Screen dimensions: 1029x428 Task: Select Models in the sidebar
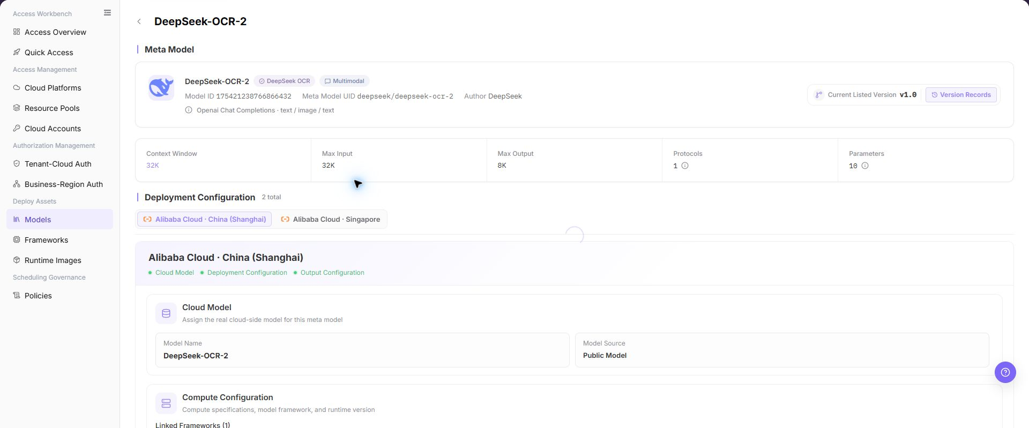[59, 220]
